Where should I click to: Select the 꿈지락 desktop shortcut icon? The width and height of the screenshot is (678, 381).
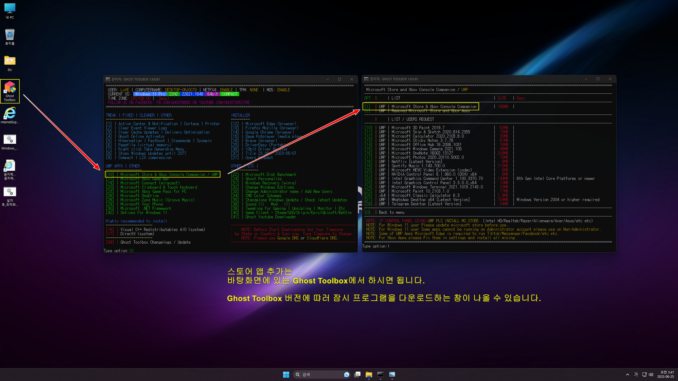[x=10, y=170]
